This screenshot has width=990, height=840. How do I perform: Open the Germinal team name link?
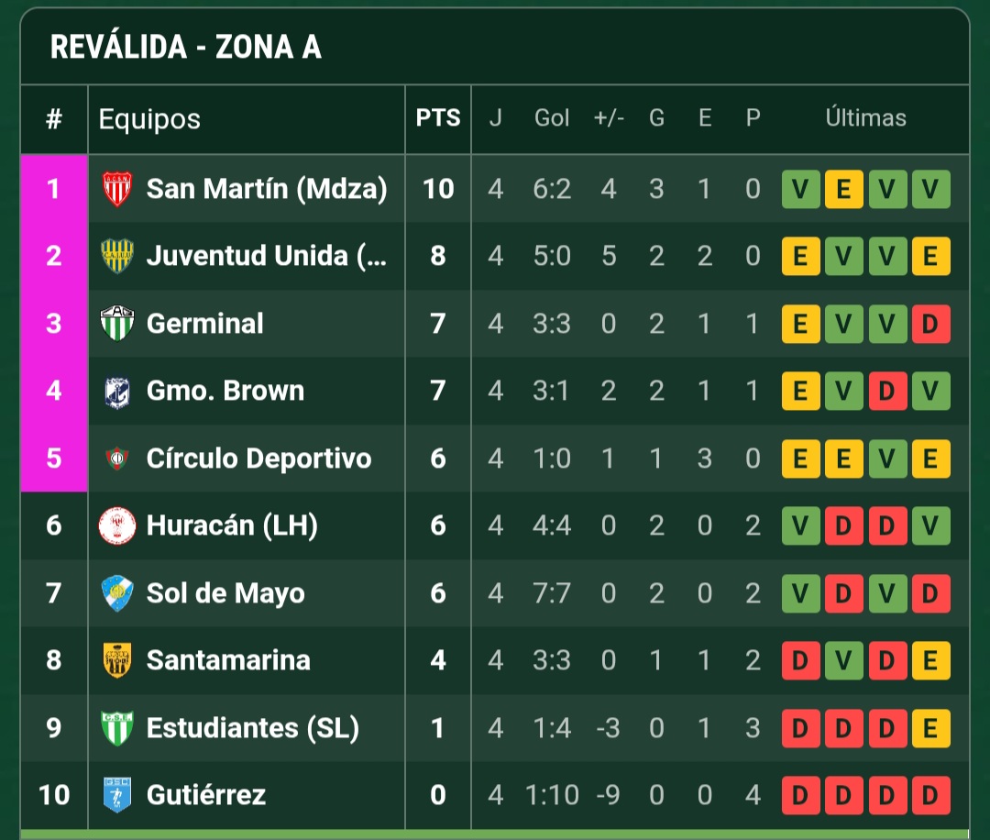[x=205, y=324]
